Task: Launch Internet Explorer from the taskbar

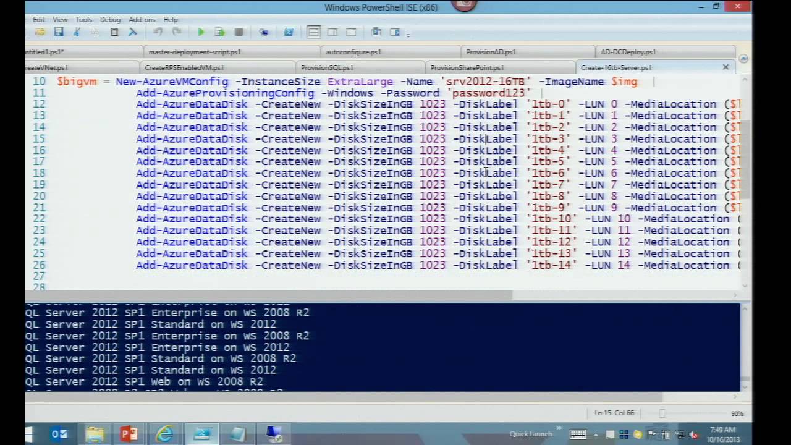Action: 164,434
